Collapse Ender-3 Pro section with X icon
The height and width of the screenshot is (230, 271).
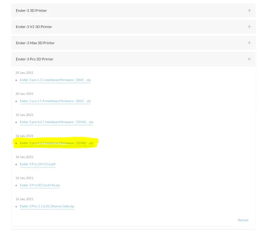click(x=249, y=59)
